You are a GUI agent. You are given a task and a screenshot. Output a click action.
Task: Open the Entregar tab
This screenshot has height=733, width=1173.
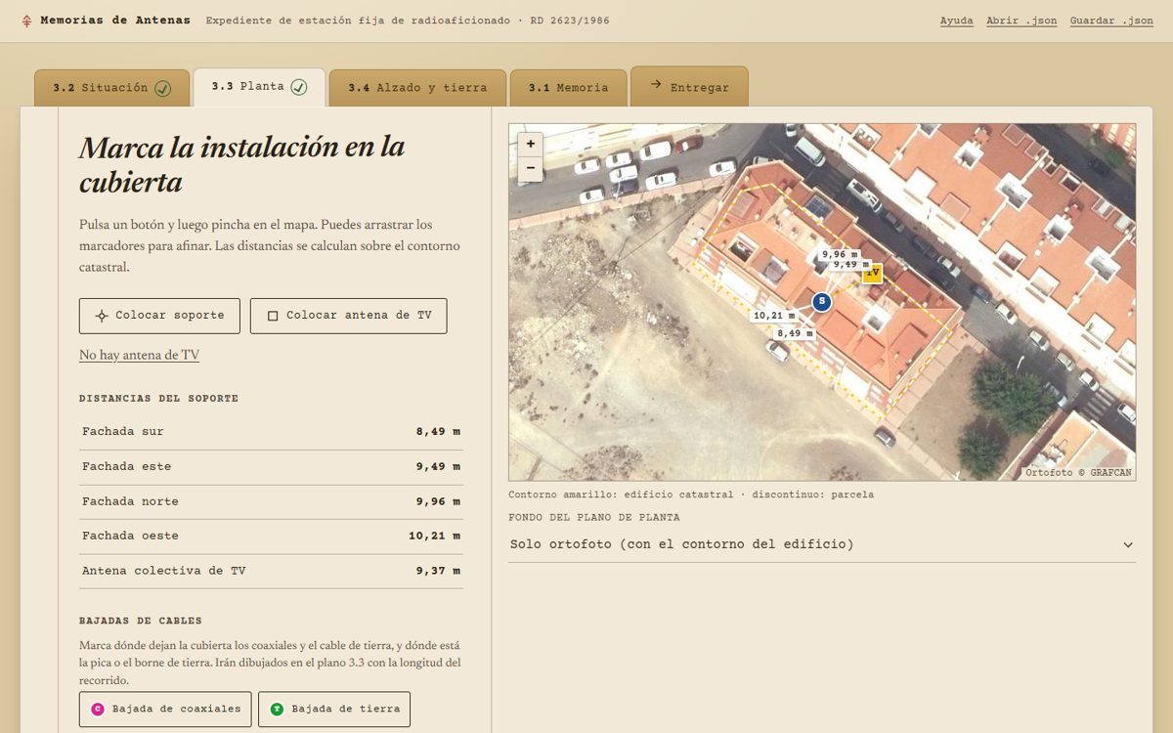[x=689, y=87]
